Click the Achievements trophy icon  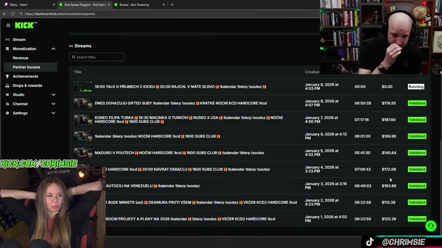pyautogui.click(x=7, y=76)
